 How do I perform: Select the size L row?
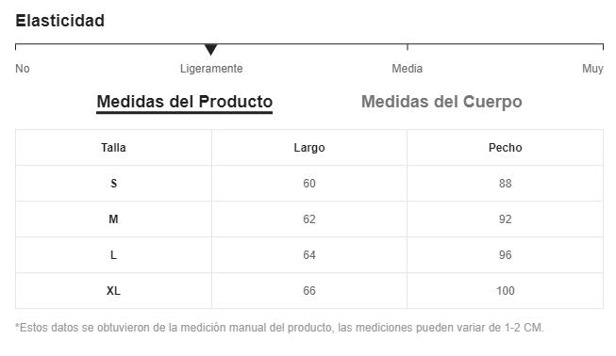pos(309,255)
